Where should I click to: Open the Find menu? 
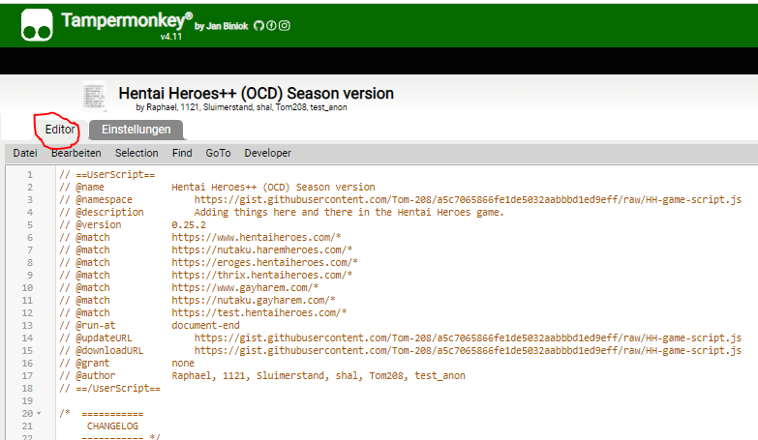tap(182, 153)
